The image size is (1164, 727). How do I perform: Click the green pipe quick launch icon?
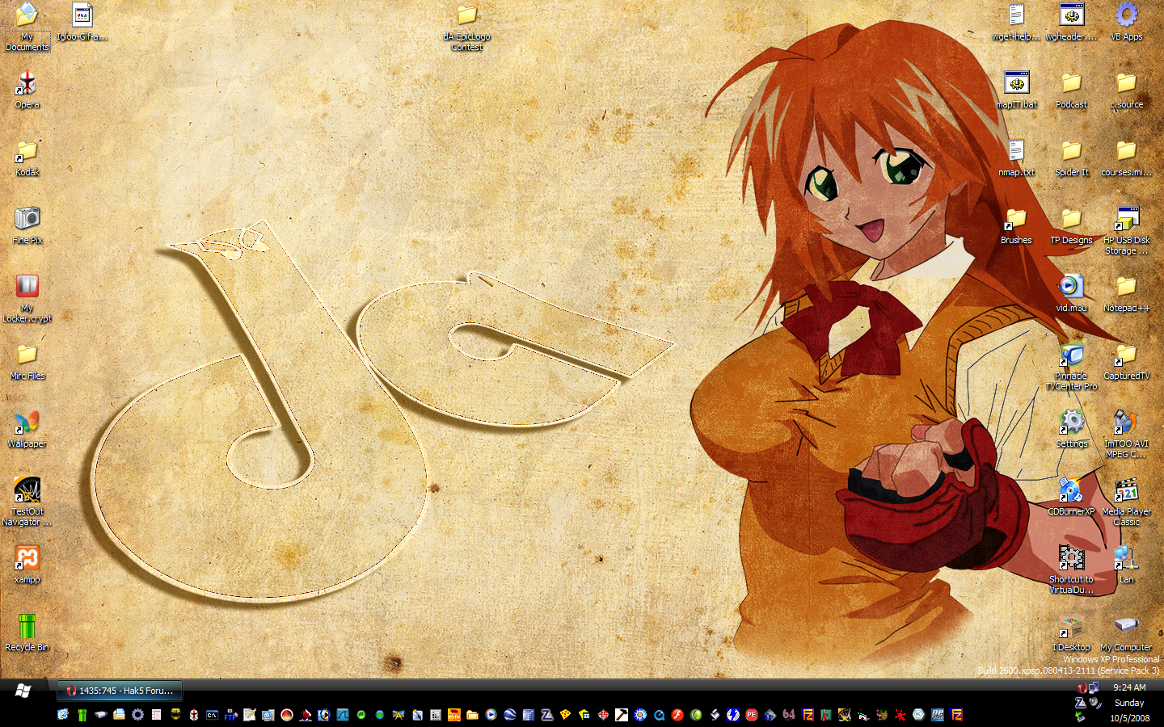tap(82, 715)
